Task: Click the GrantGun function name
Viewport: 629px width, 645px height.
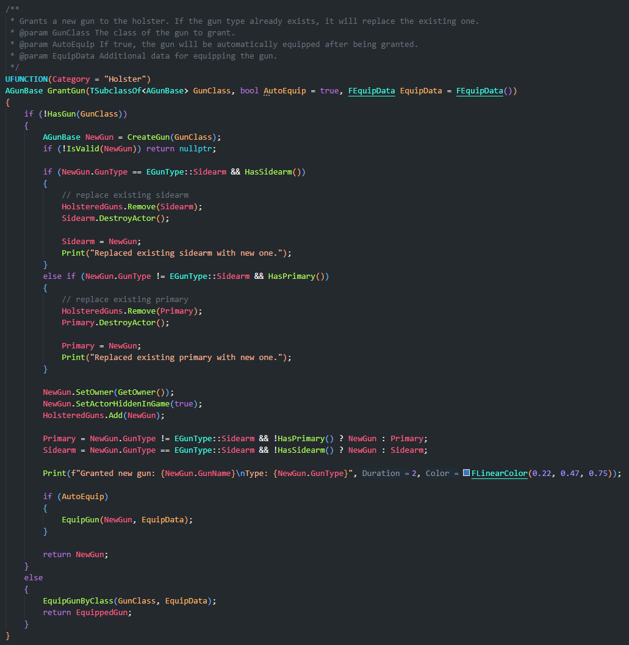Action: pos(66,90)
